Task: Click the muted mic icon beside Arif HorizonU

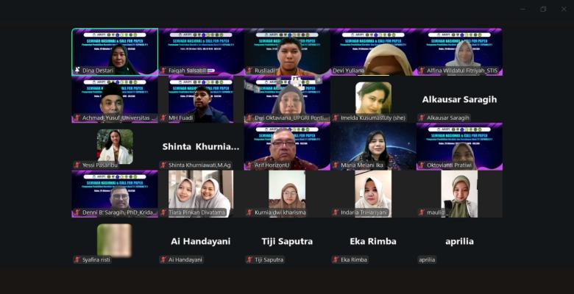Action: [249, 165]
